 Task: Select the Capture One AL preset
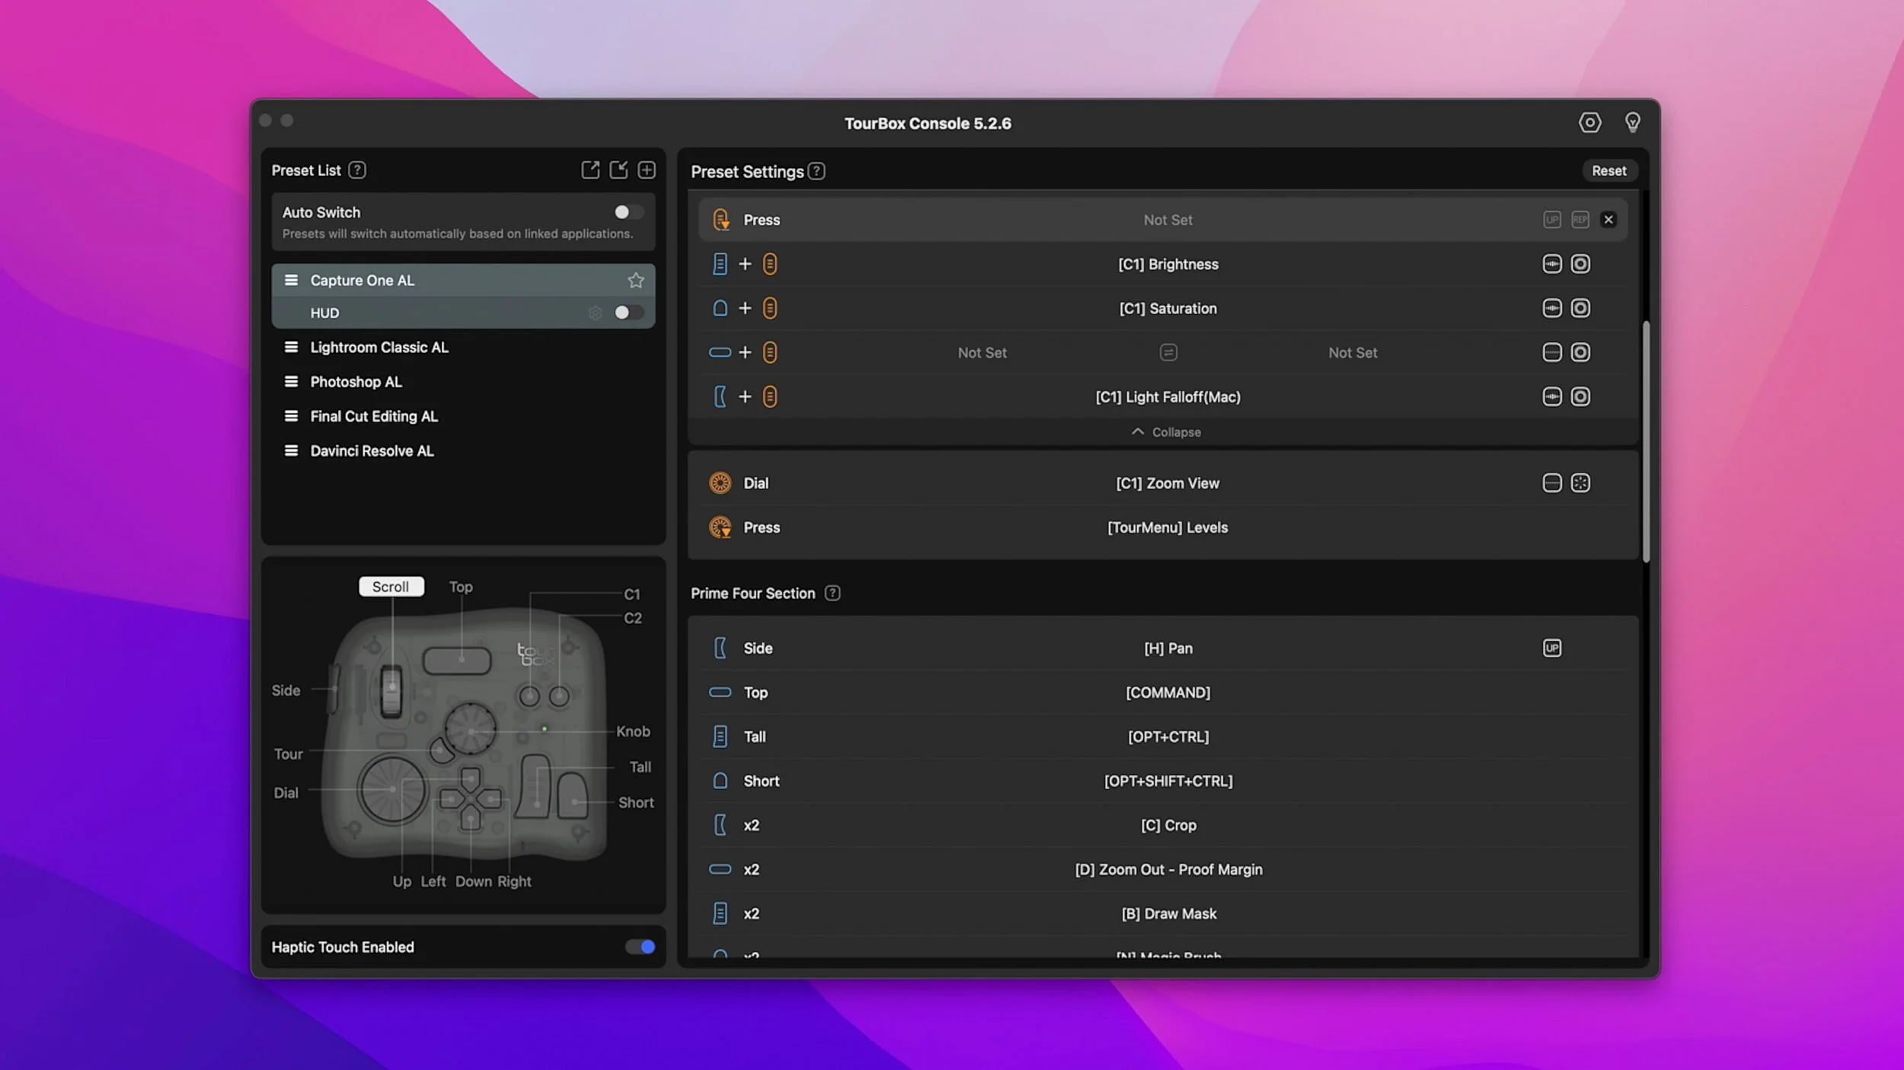(x=463, y=280)
